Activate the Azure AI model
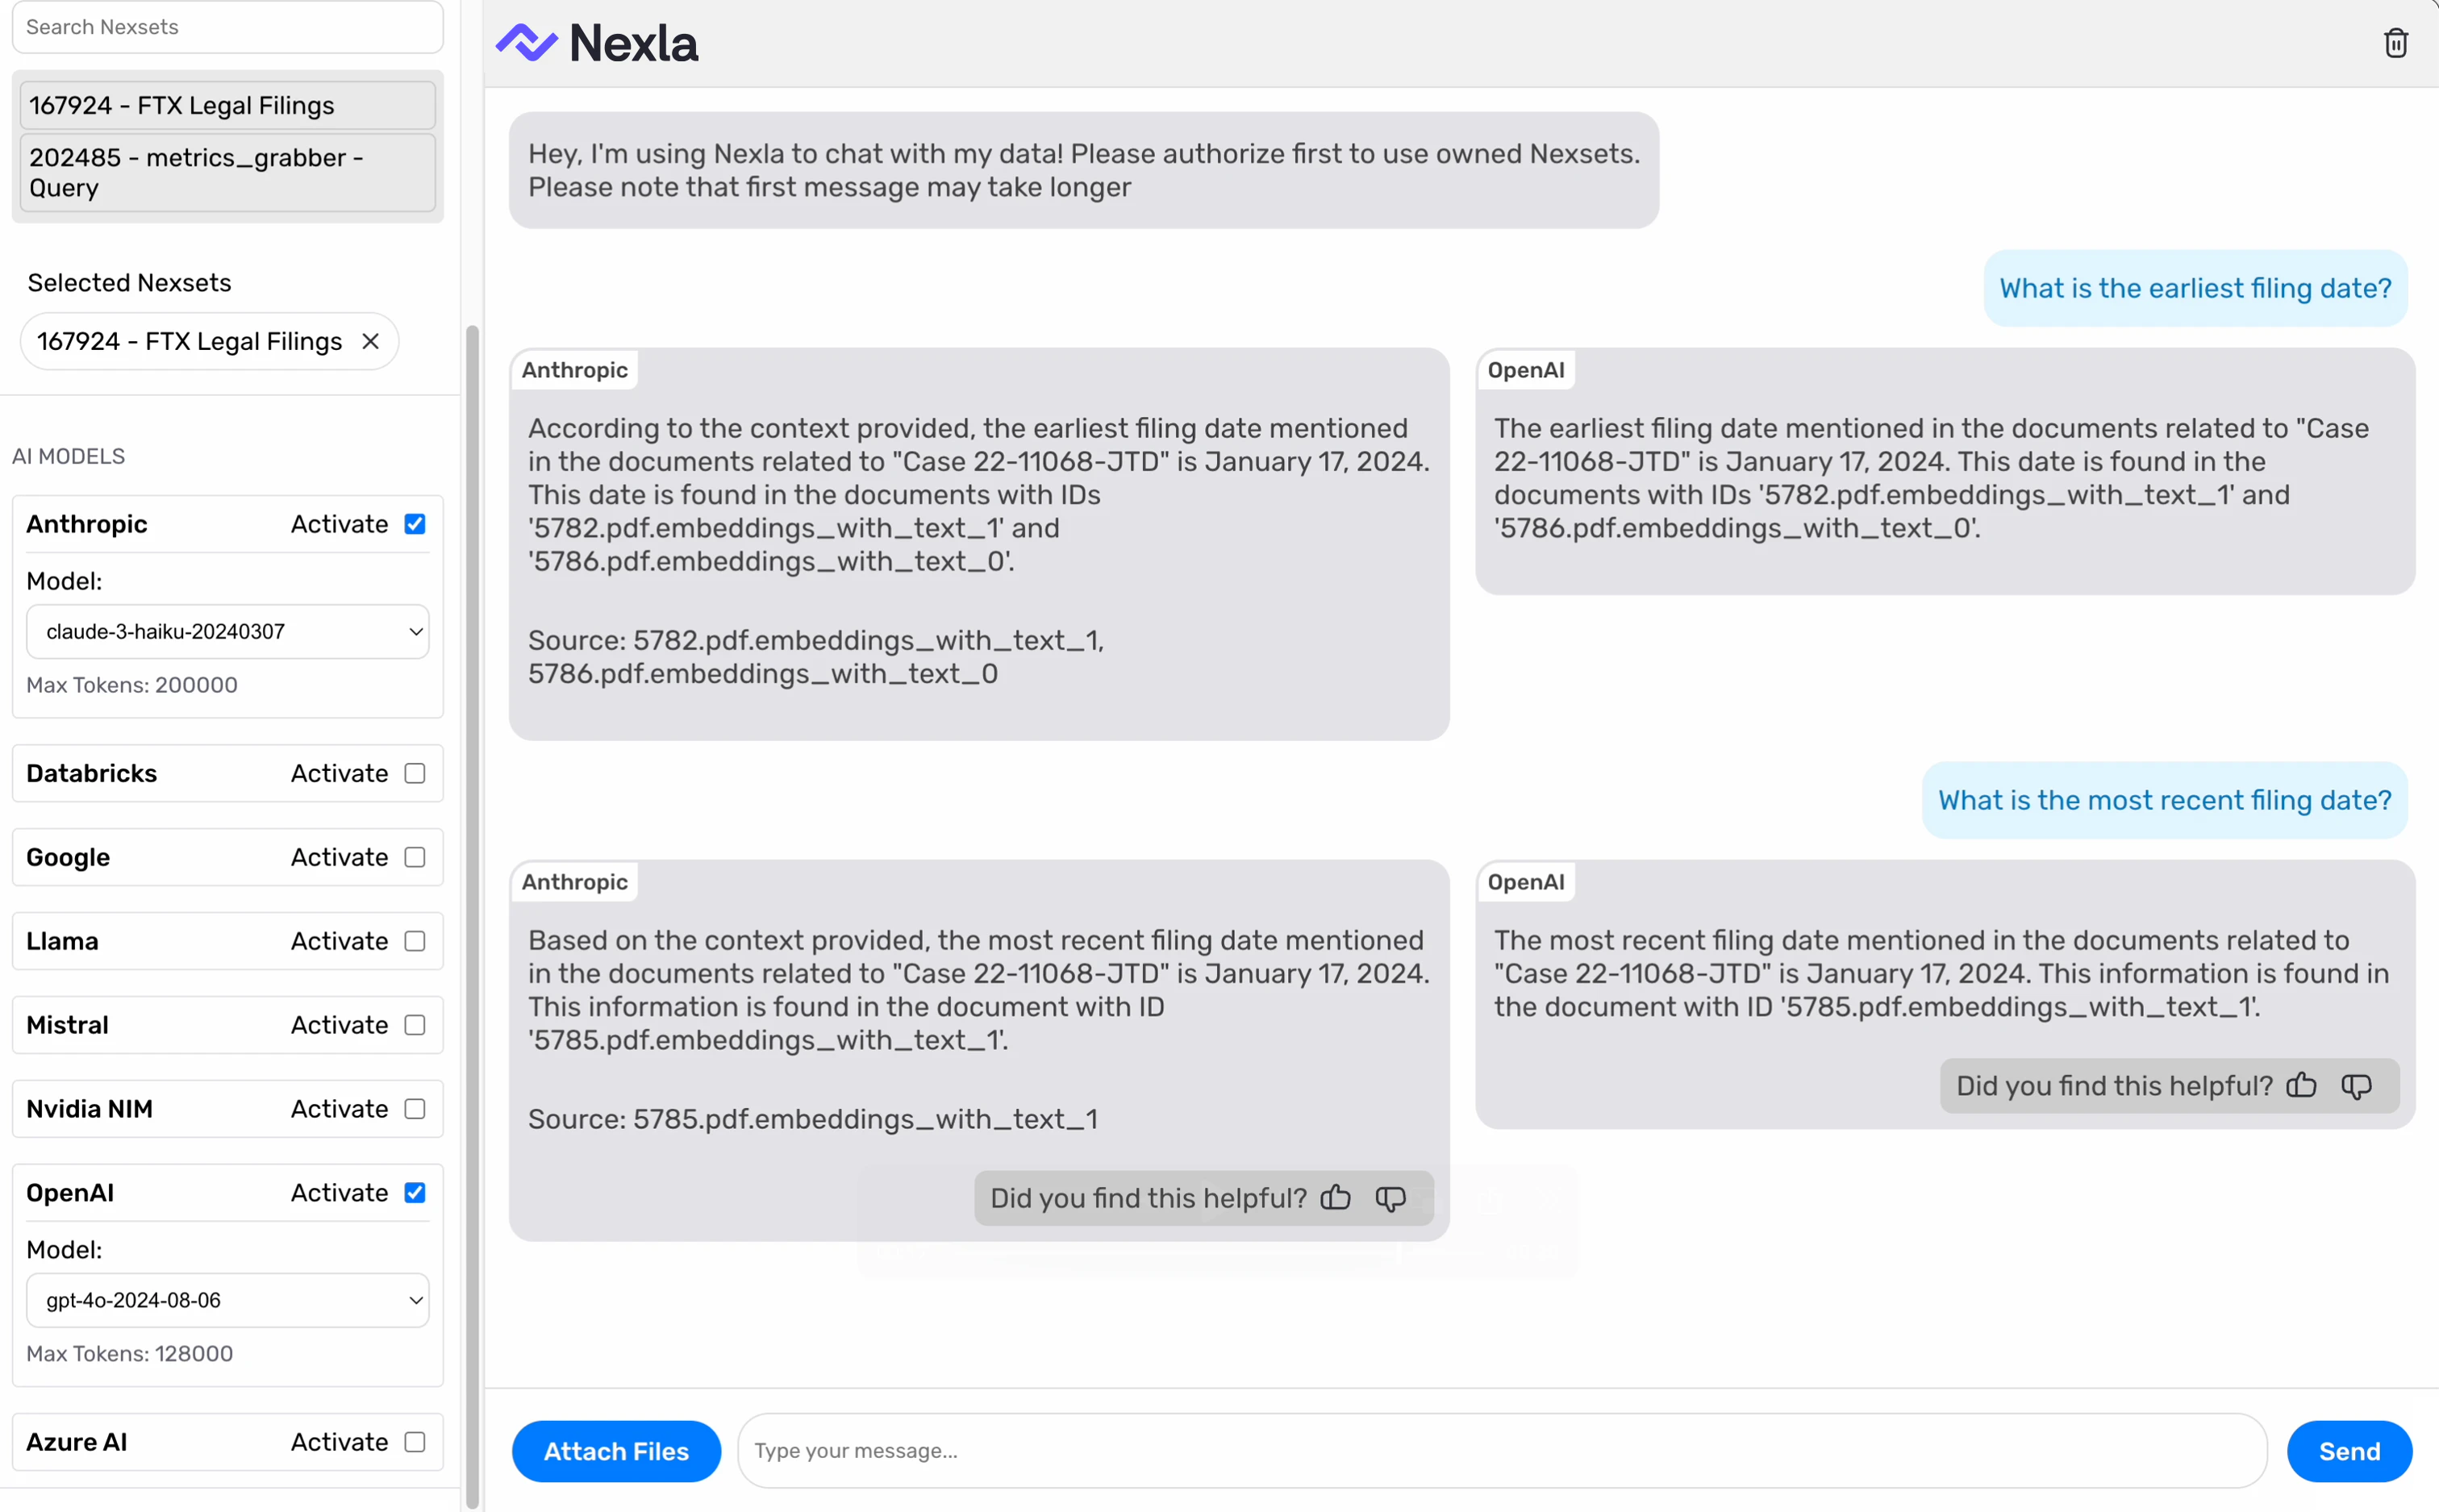This screenshot has width=2439, height=1512. 414,1441
